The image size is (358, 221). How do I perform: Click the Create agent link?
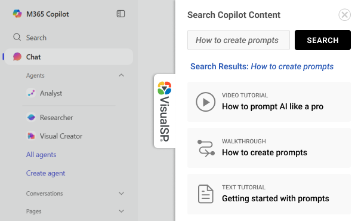45,173
